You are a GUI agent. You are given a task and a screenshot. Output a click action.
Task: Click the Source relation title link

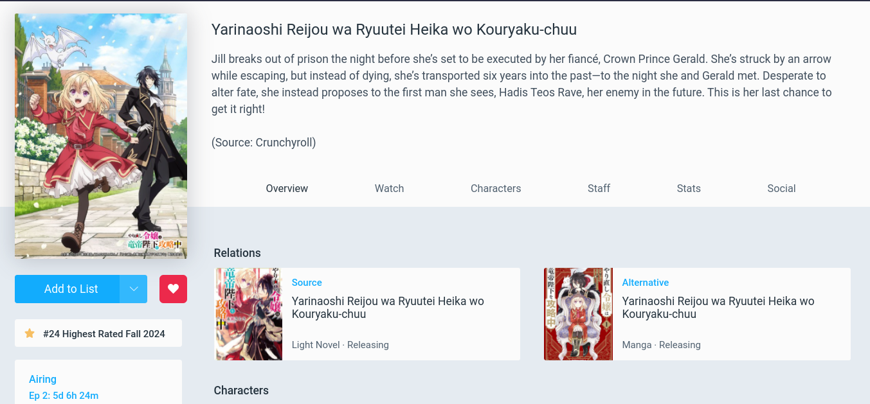[388, 307]
